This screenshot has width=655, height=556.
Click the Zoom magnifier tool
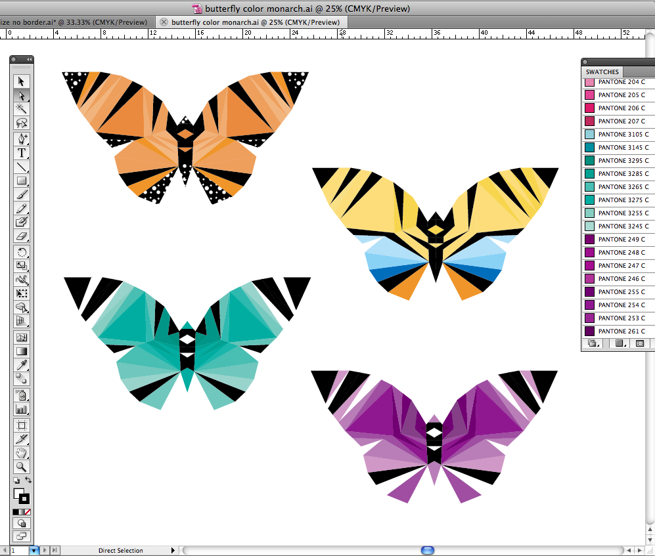click(22, 467)
